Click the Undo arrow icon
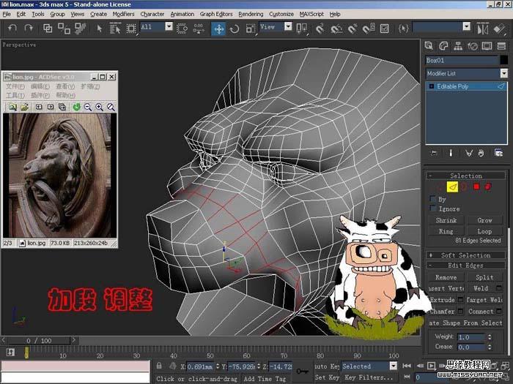 click(x=12, y=29)
